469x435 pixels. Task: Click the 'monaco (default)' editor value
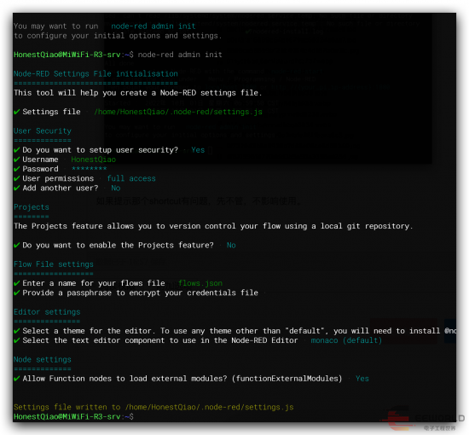346,340
